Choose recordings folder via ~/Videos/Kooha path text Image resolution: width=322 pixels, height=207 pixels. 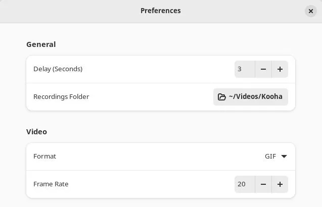[256, 96]
